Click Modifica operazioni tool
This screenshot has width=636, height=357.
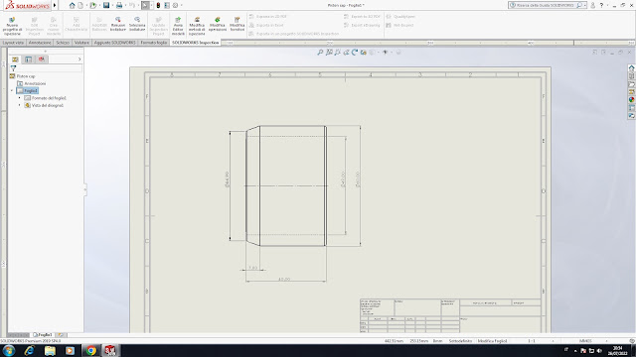coord(218,24)
